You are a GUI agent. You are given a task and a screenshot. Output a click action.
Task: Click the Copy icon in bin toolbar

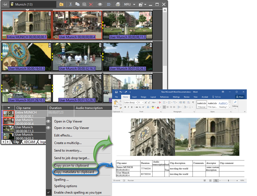pyautogui.click(x=77, y=4)
